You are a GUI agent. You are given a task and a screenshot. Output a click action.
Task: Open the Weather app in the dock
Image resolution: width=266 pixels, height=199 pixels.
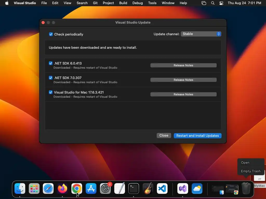pyautogui.click(x=197, y=188)
